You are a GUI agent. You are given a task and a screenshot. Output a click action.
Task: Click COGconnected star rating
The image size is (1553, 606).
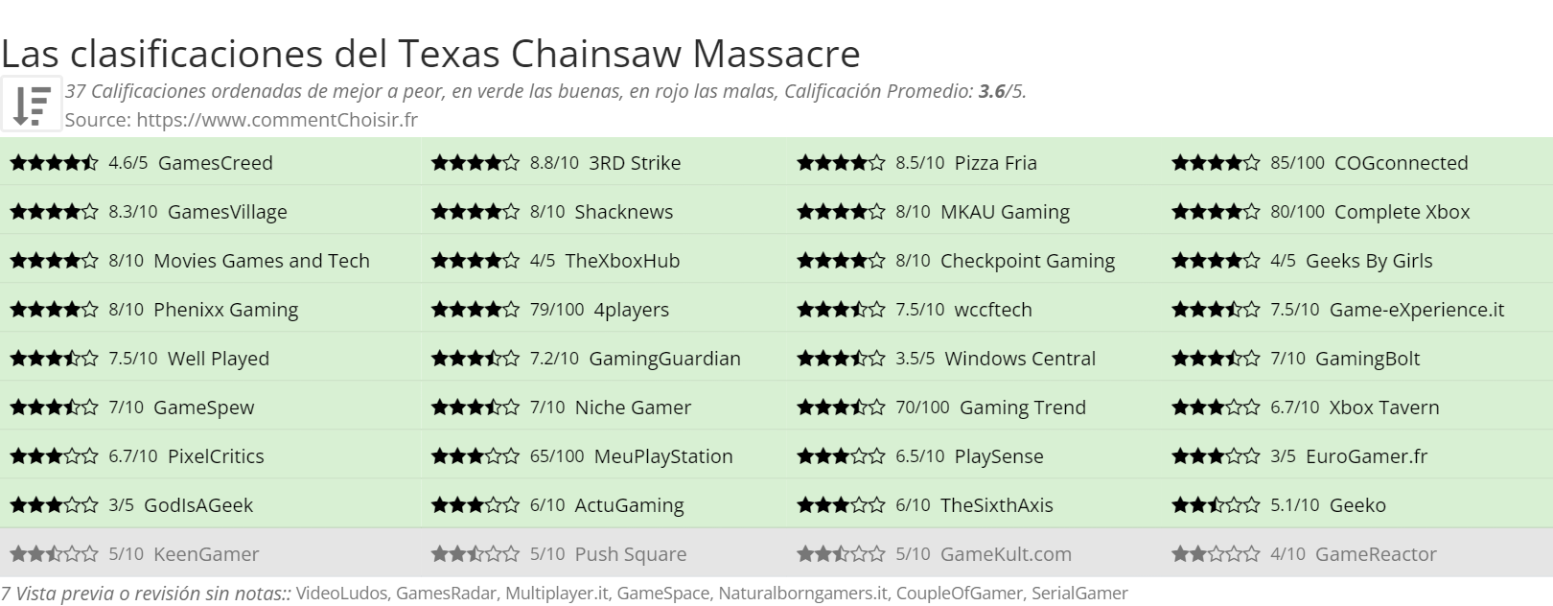[x=1216, y=163]
